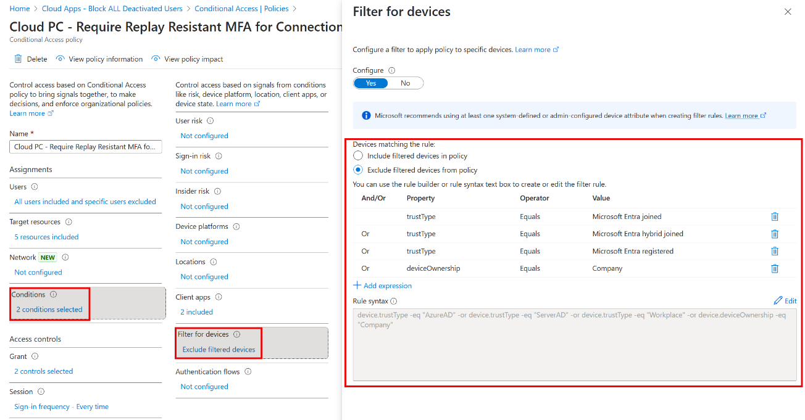Edit the rule syntax with pencil icon

pos(785,300)
